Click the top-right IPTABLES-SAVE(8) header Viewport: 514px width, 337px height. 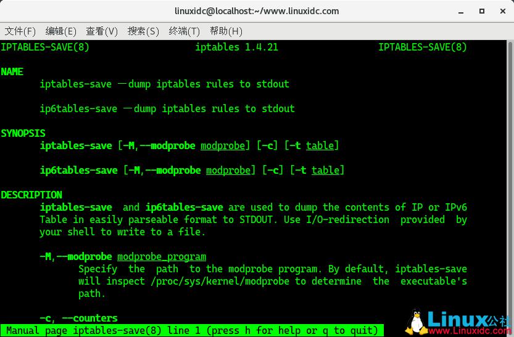423,47
